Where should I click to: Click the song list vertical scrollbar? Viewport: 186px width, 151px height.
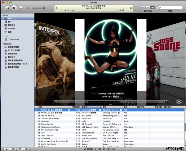(185, 127)
